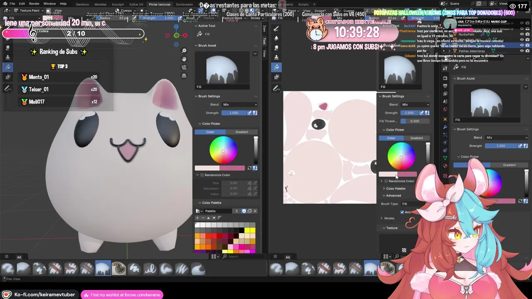Duplicate the palette datablock icon
This screenshot has width=532, height=299.
(x=249, y=211)
